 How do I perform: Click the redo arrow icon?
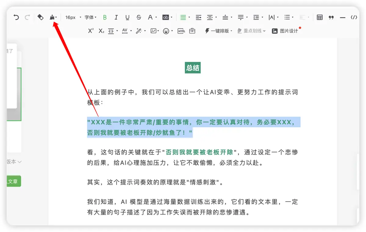(x=27, y=17)
